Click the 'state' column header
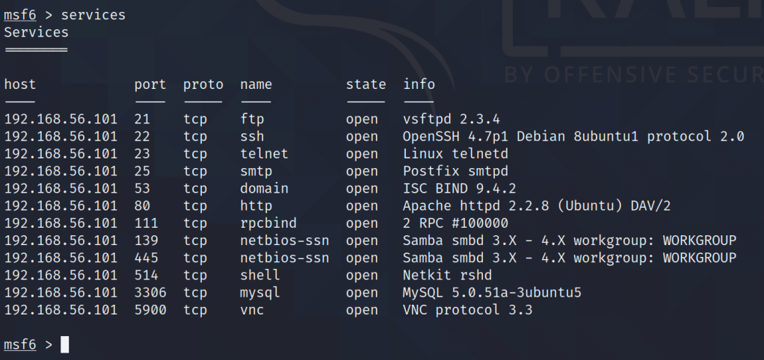The image size is (764, 360). (x=366, y=84)
